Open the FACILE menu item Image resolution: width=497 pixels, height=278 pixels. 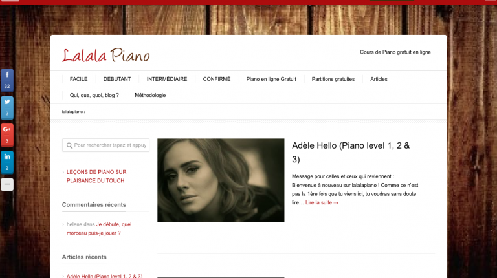point(78,79)
